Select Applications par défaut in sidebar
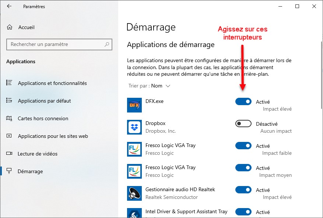This screenshot has height=218, width=323. (x=44, y=101)
